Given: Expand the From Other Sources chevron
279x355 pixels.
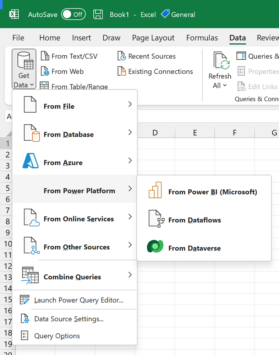Looking at the screenshot, I should click(x=130, y=245).
